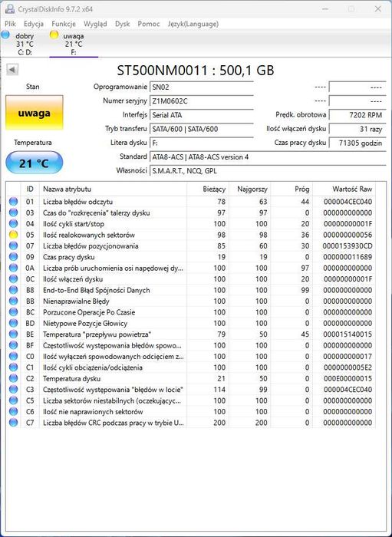Open the Plik menu
392x537 pixels.
10,24
